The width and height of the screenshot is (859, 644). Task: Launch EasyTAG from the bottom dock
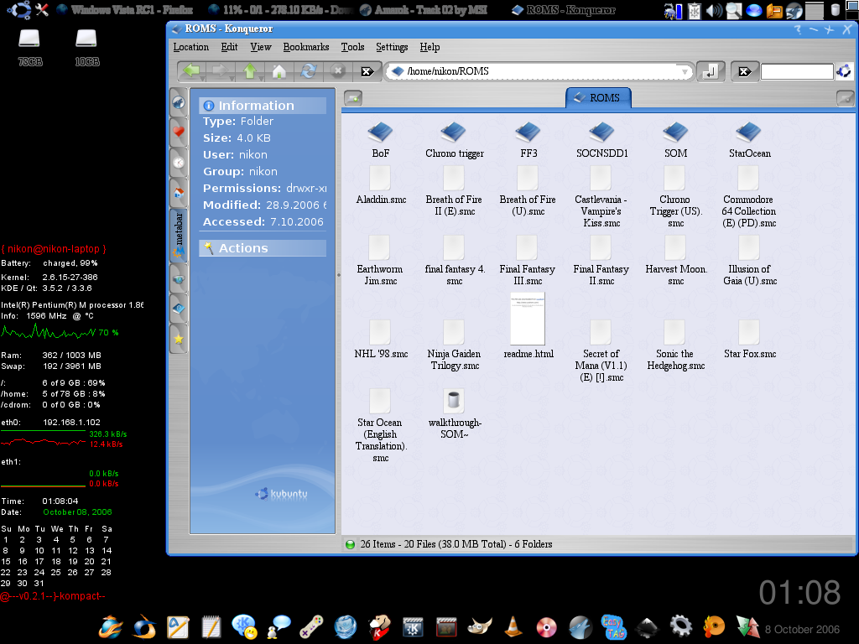coord(613,627)
